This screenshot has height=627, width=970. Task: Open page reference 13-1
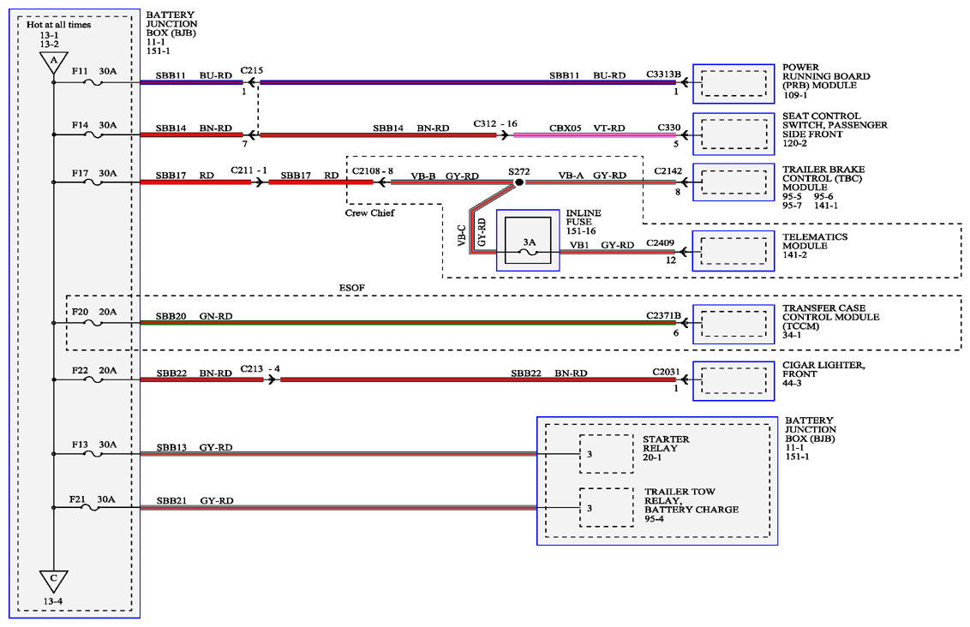click(50, 35)
